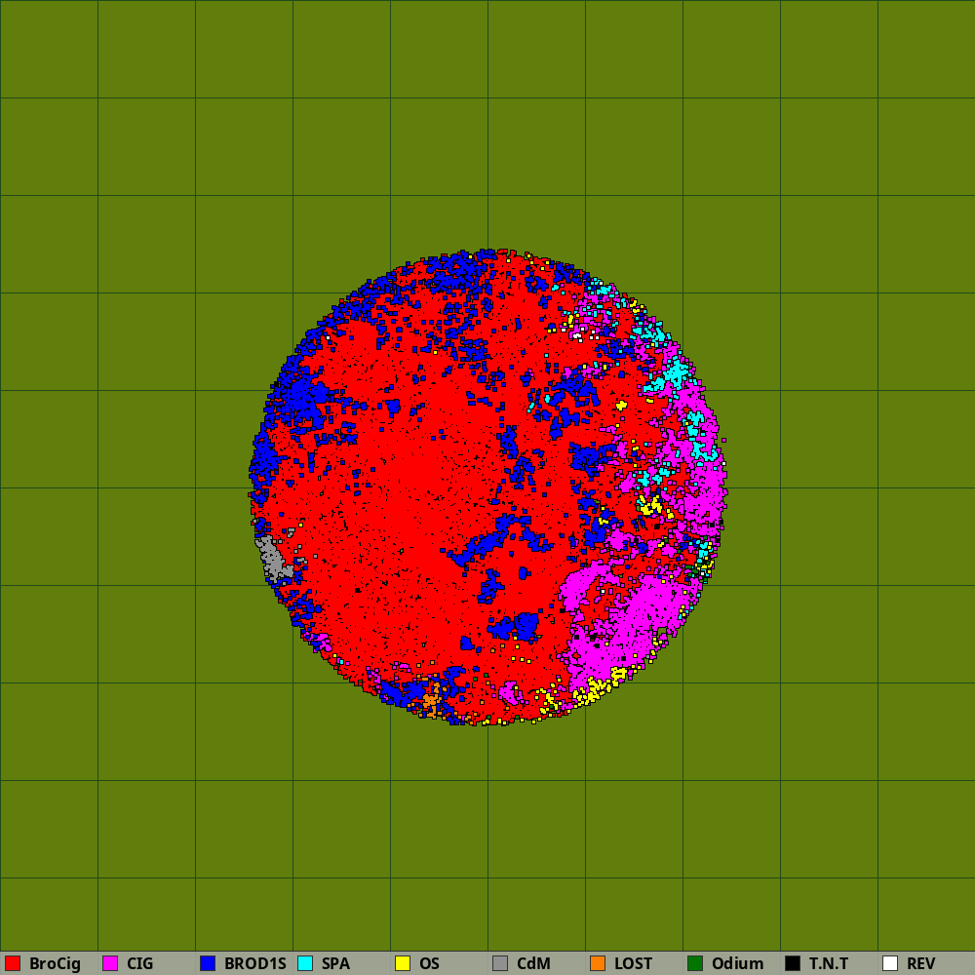This screenshot has height=975, width=975.
Task: Select the LOST legend label
Action: (633, 964)
